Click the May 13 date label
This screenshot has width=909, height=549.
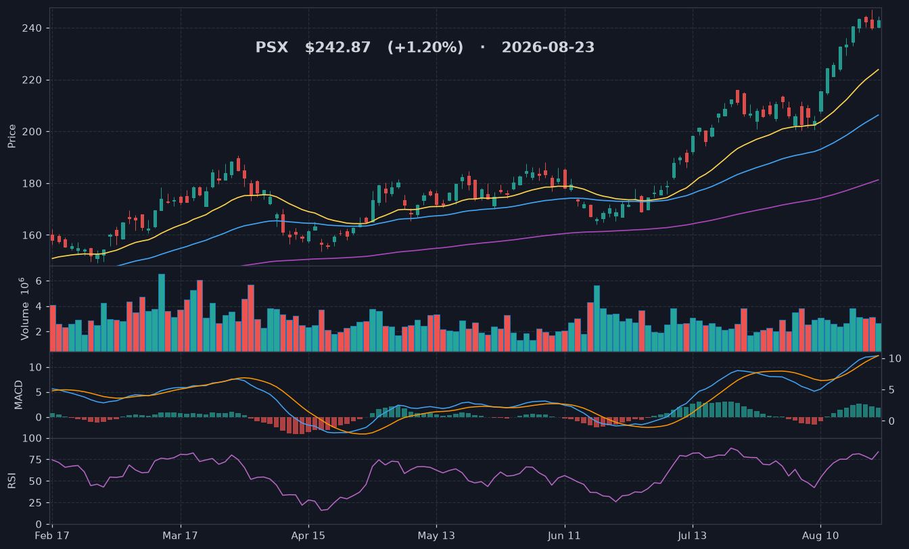coord(436,535)
